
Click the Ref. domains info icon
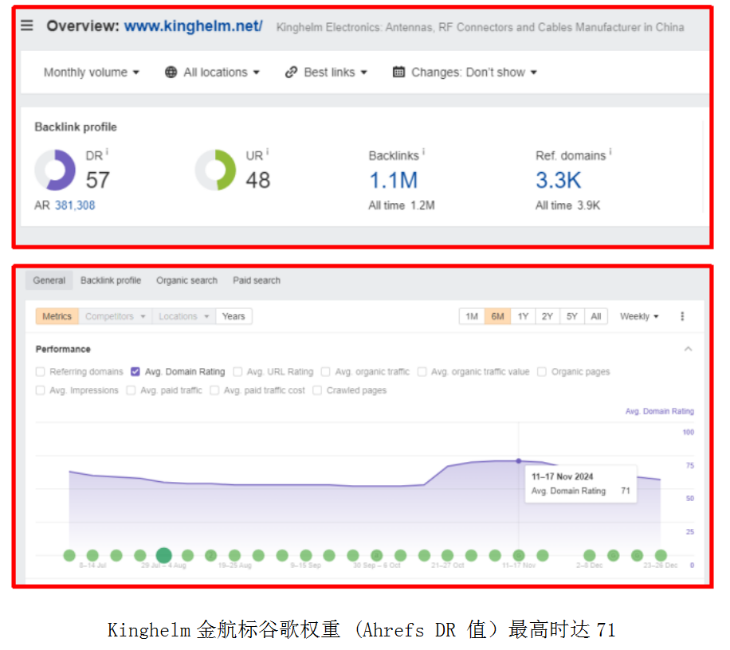pos(610,151)
